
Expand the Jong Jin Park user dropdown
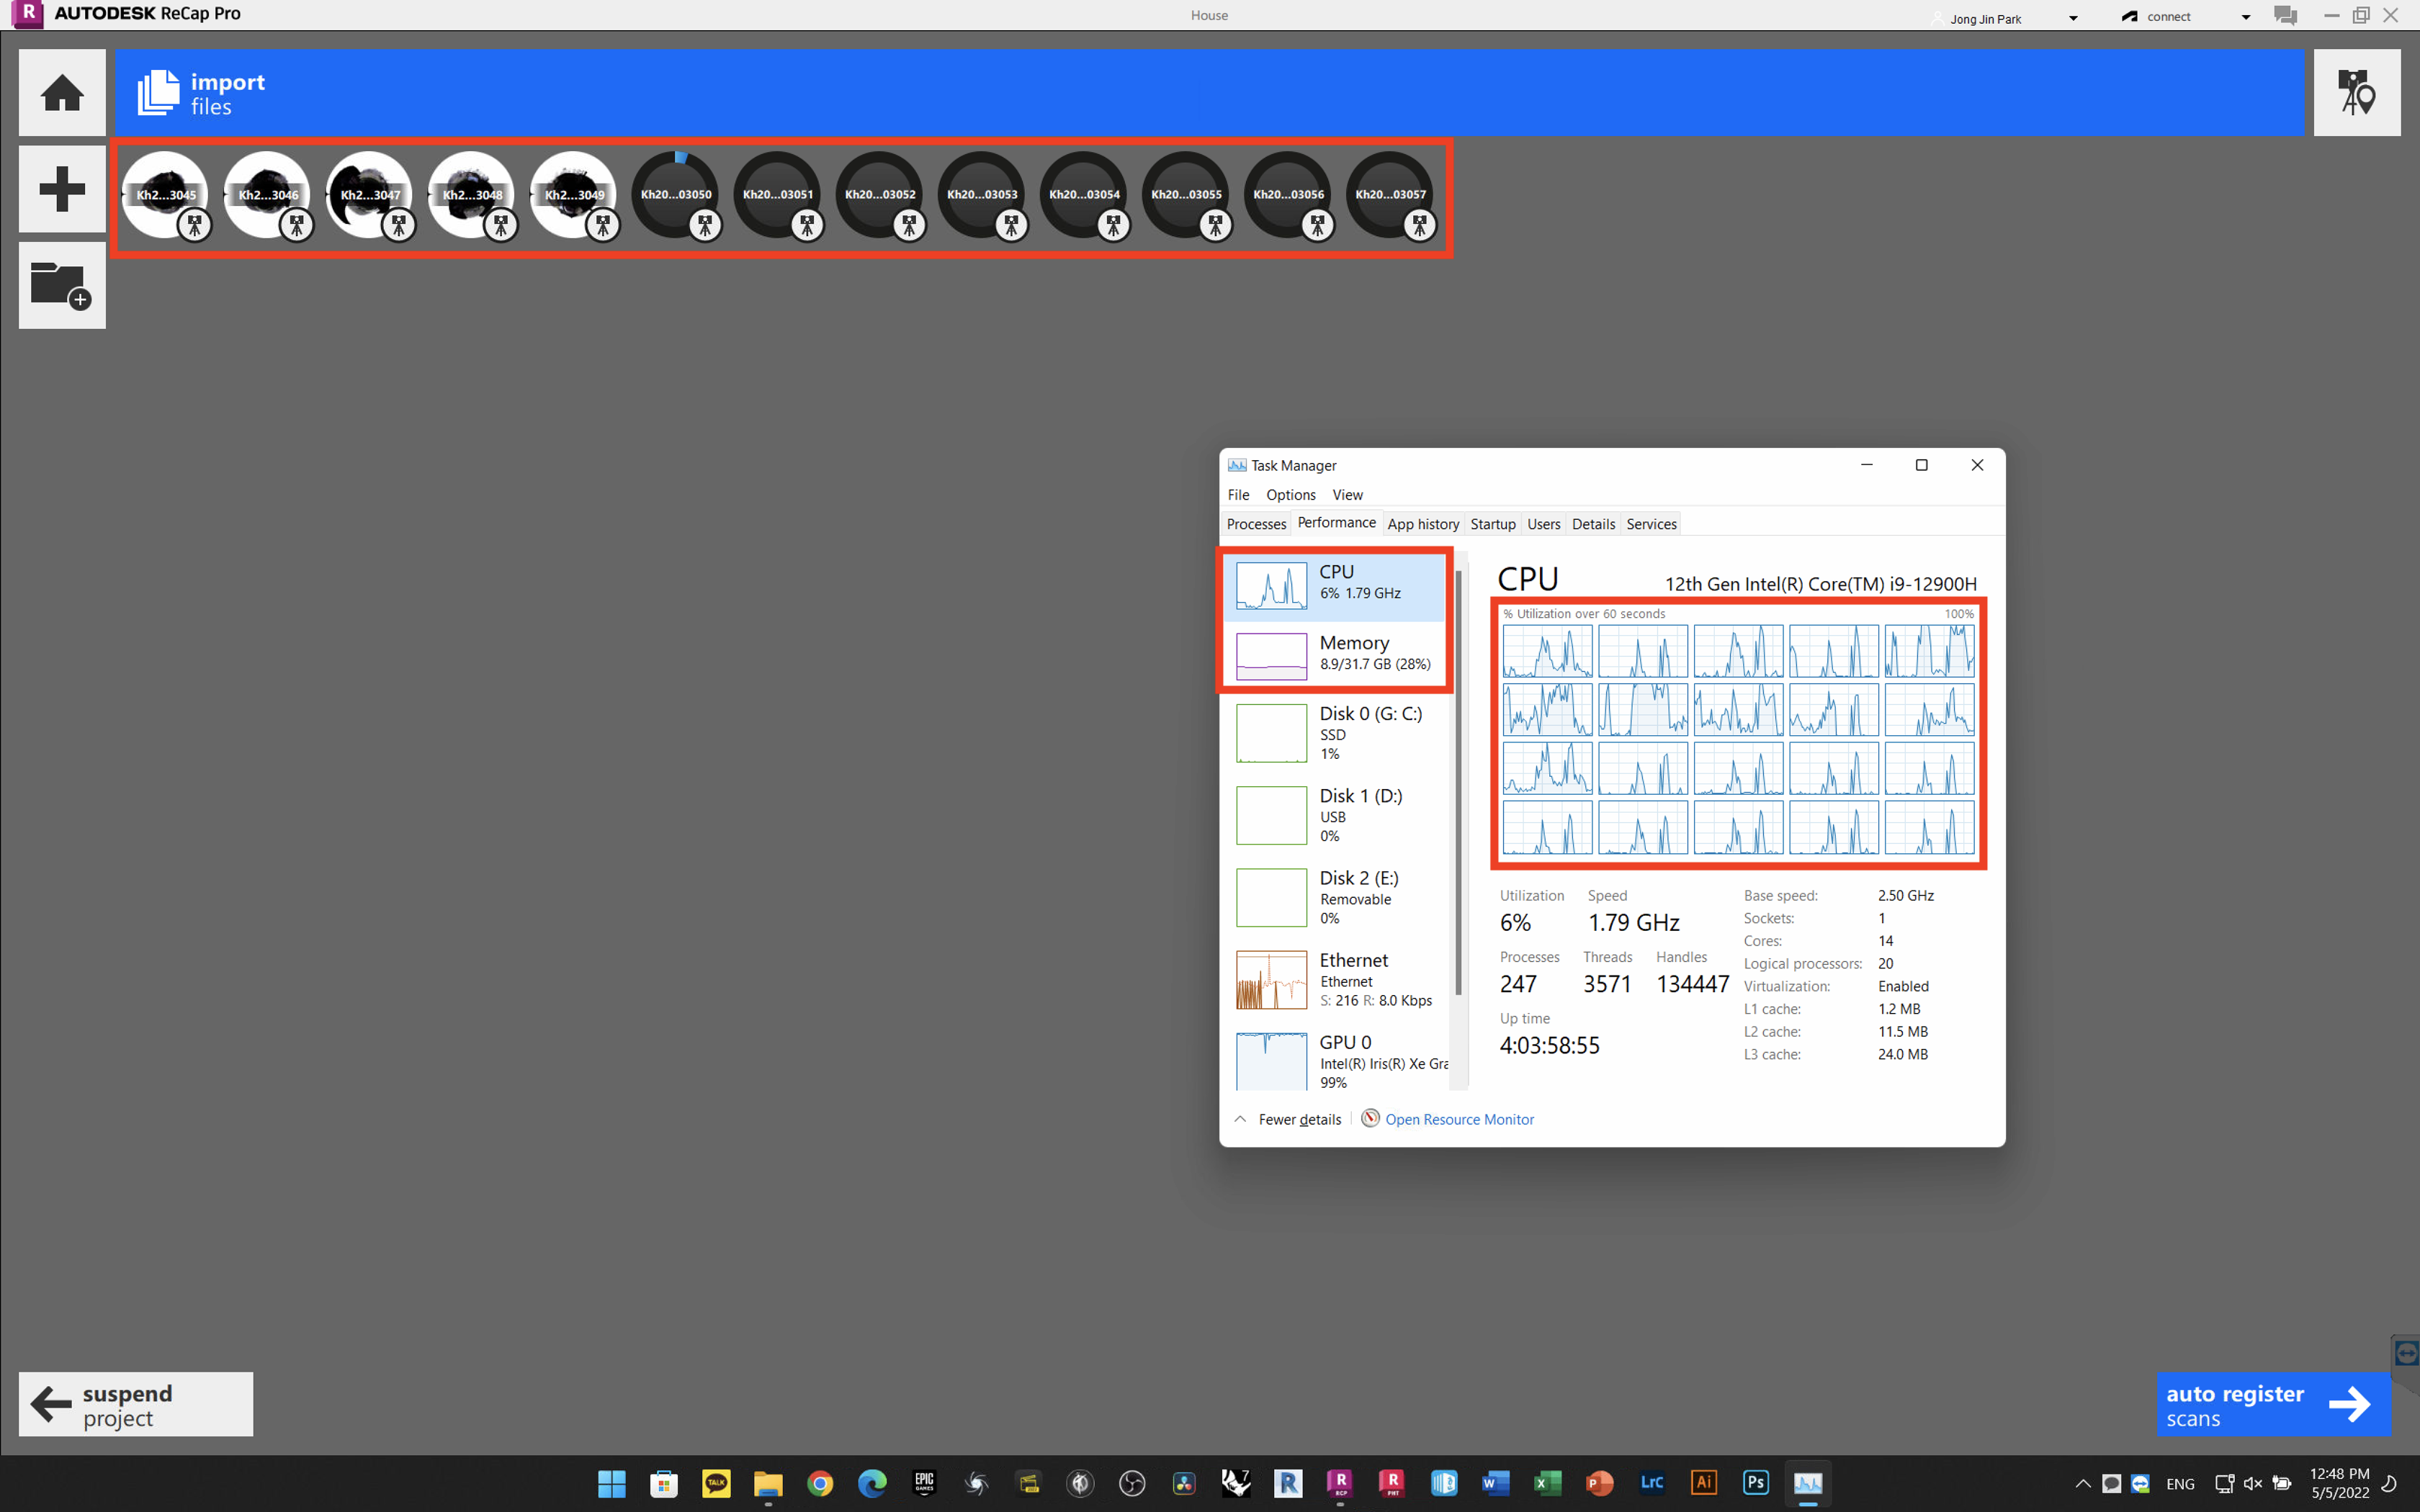(x=2073, y=18)
